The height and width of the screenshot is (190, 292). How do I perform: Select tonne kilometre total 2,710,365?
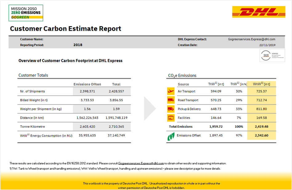pos(116,127)
